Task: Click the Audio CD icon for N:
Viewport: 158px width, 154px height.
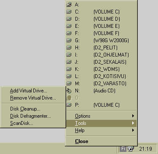Action: (x=69, y=91)
